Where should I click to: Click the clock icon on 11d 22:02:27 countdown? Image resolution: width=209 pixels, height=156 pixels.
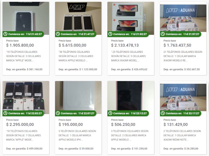5,113
